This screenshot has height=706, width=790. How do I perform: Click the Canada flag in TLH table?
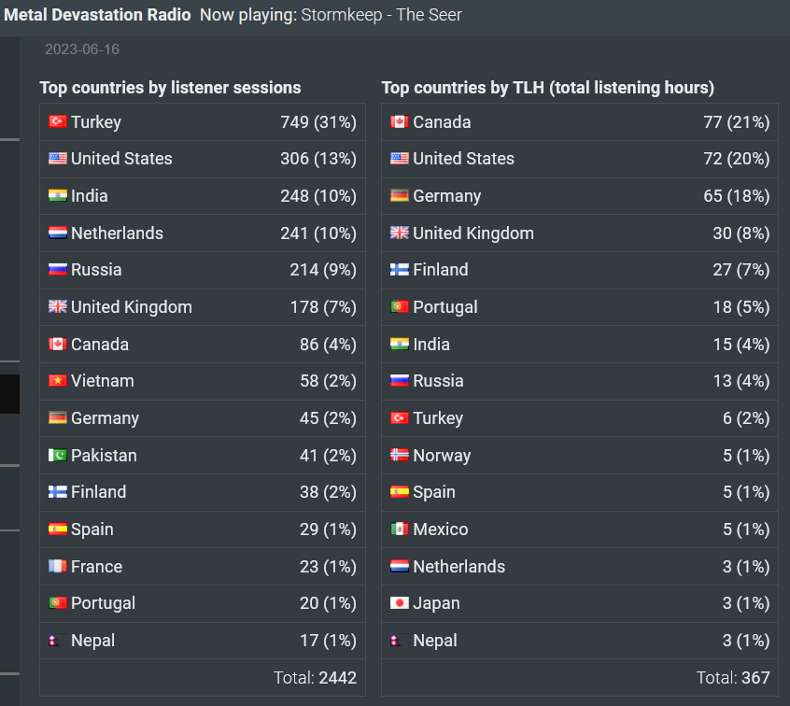[x=400, y=121]
